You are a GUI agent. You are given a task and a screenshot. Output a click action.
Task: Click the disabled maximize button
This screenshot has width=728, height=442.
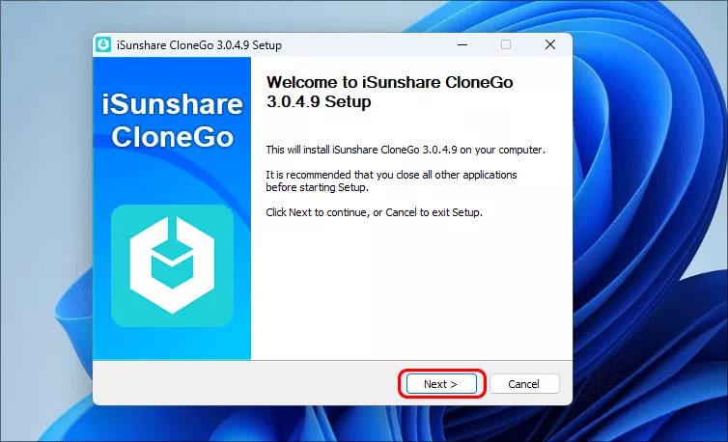[x=506, y=44]
